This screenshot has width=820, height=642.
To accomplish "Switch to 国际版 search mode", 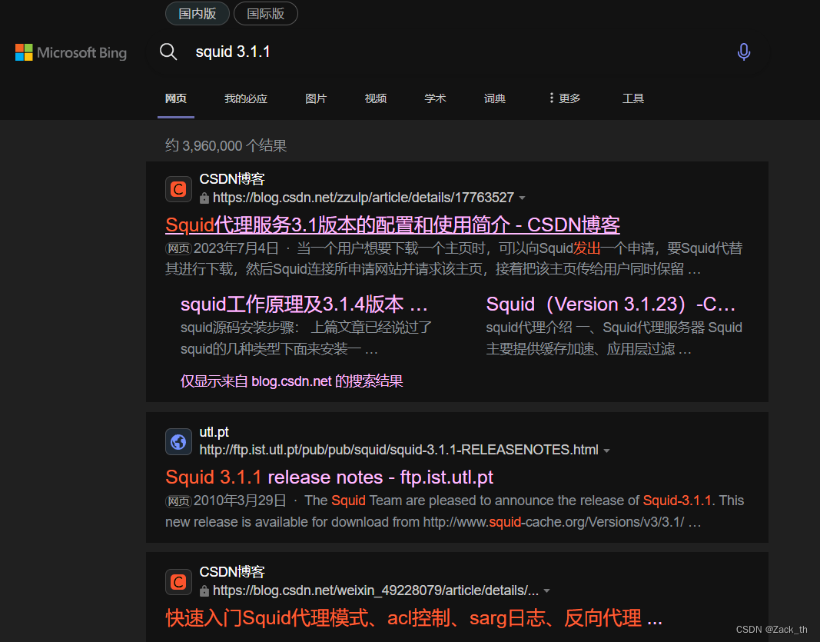I will [x=266, y=14].
